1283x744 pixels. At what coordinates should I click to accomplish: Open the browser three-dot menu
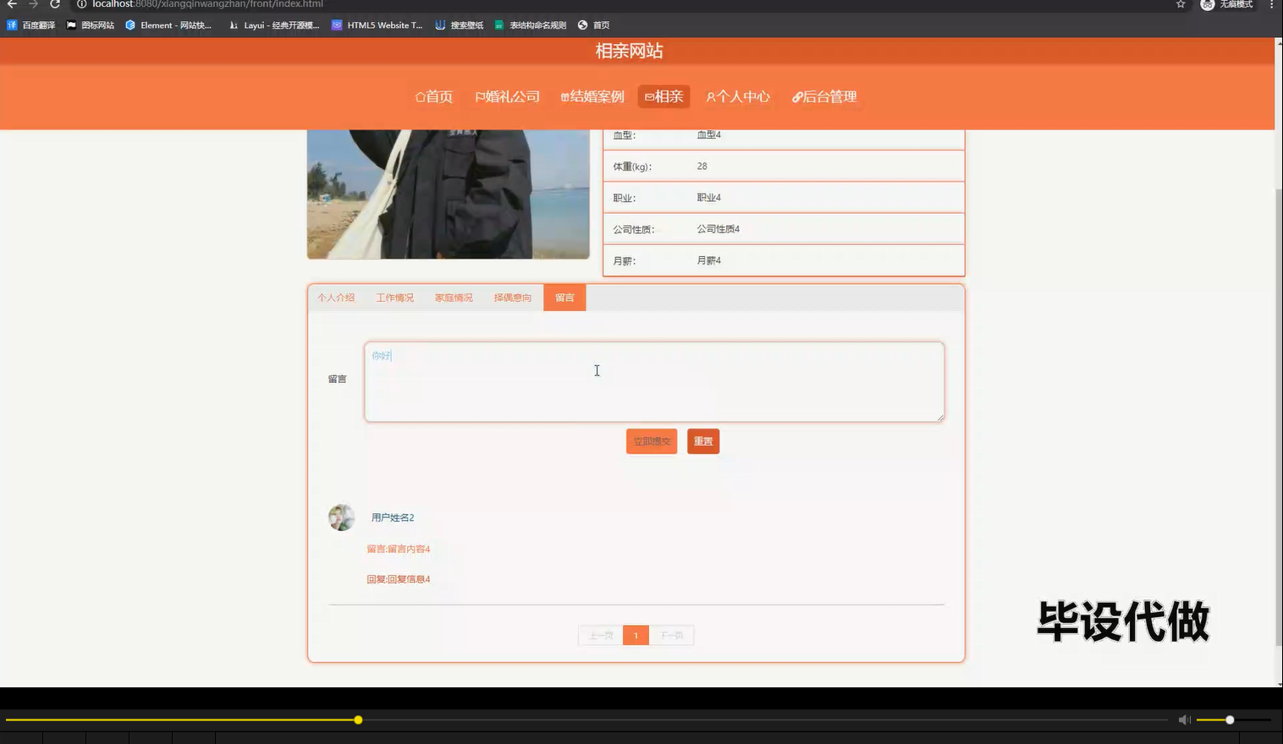(x=1271, y=4)
